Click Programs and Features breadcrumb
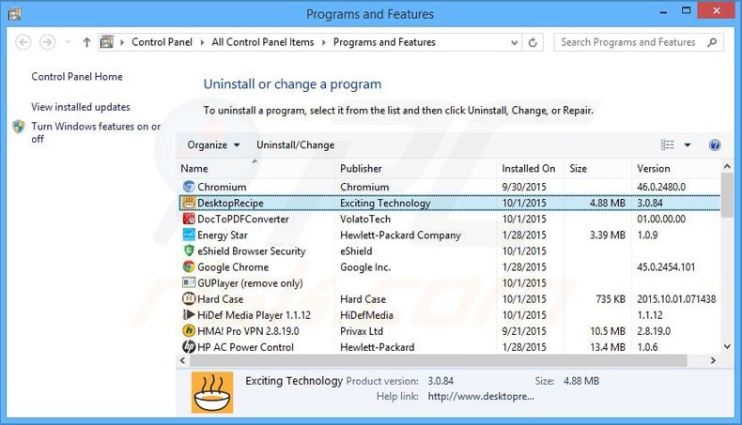 point(384,42)
